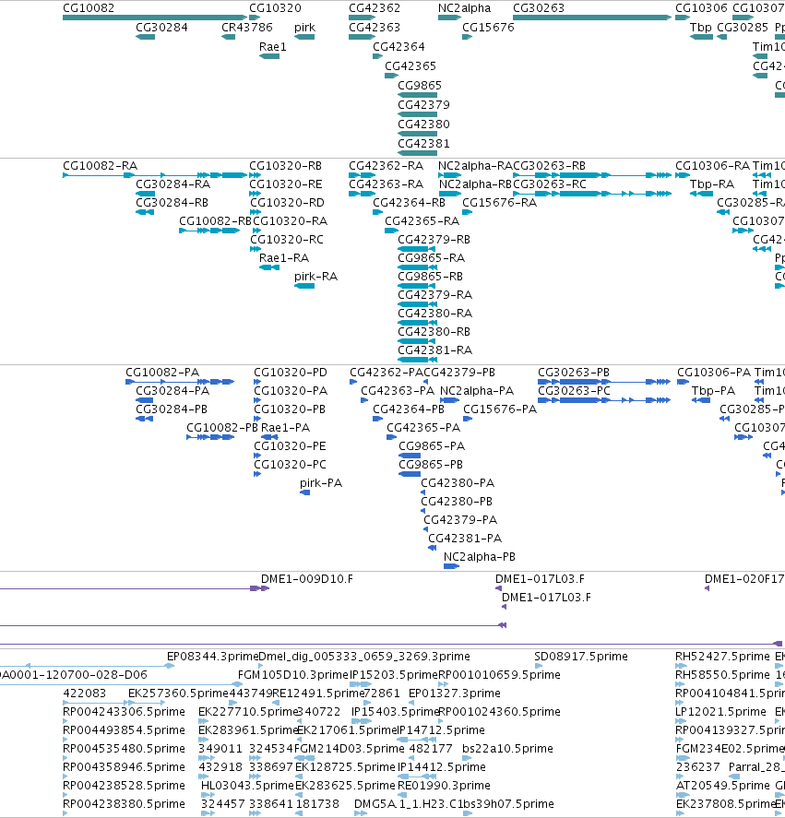Click the CG42362-RA transcript label

pyautogui.click(x=386, y=166)
